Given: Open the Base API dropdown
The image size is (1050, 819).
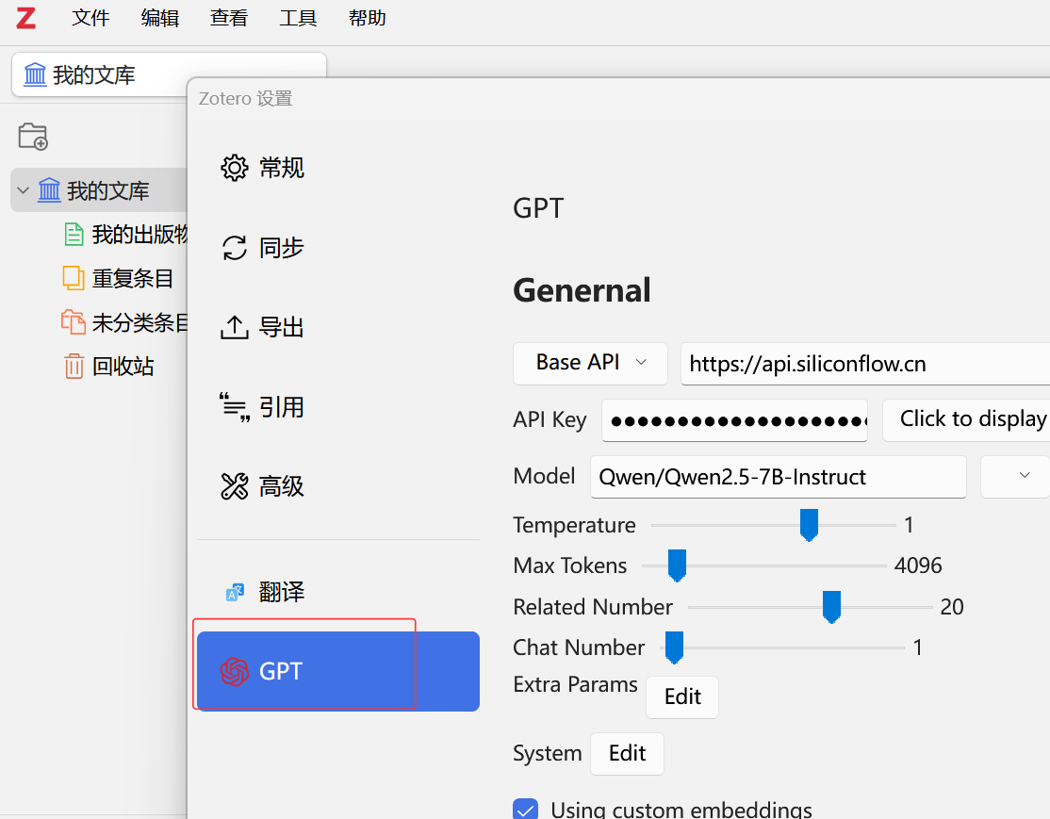Looking at the screenshot, I should coord(590,363).
